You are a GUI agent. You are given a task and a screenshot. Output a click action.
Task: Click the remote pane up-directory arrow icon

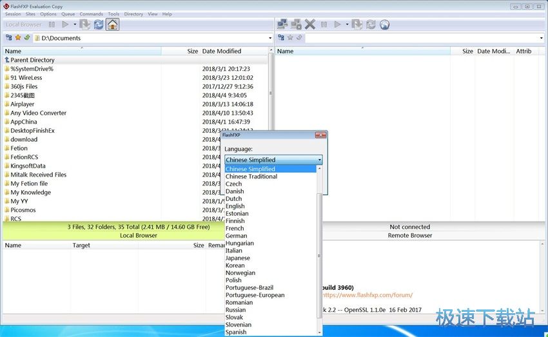pyautogui.click(x=299, y=37)
